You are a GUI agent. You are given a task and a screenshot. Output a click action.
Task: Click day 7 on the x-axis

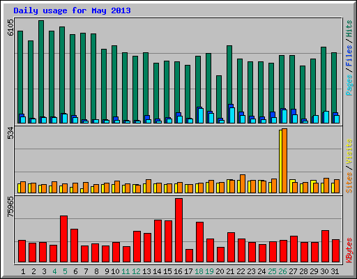click(x=86, y=271)
